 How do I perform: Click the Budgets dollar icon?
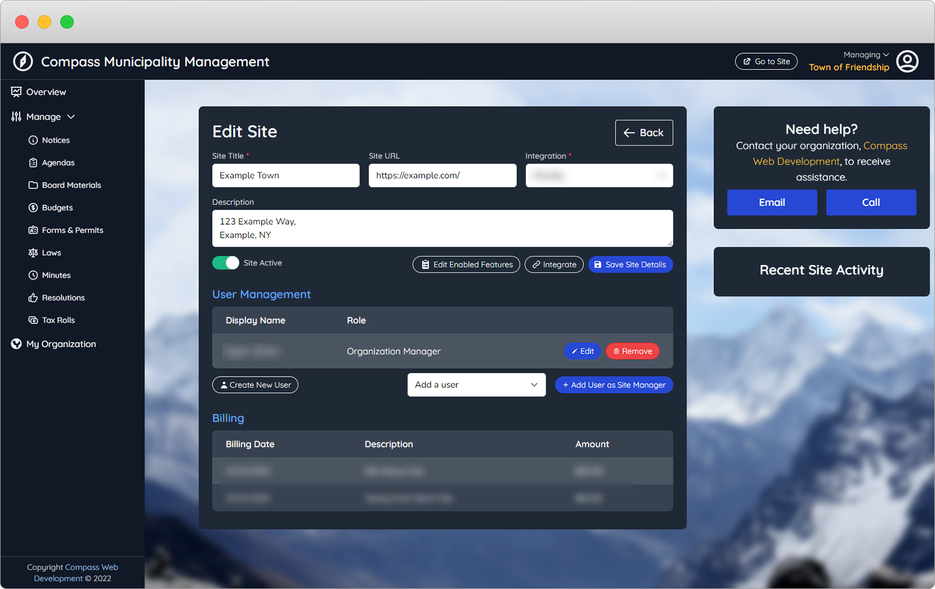[33, 208]
